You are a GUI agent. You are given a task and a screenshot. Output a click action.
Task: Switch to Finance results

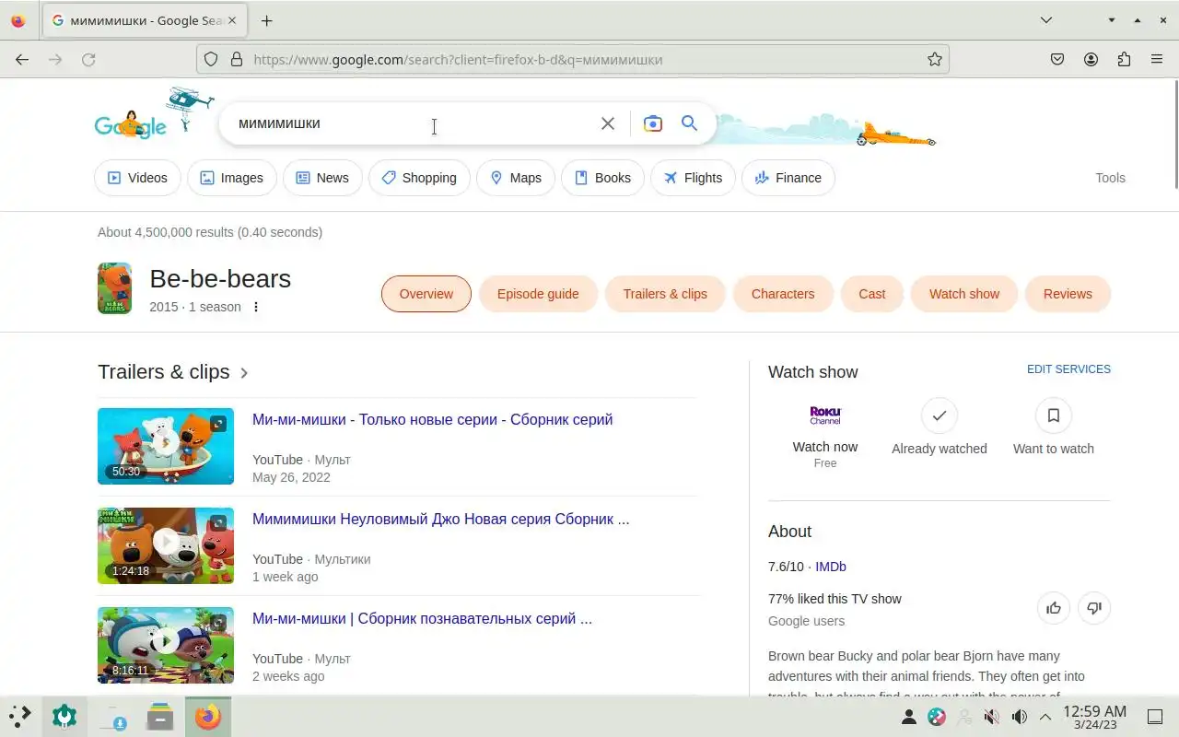click(788, 178)
